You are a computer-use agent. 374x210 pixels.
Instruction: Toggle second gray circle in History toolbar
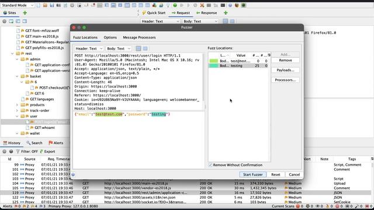(11, 152)
